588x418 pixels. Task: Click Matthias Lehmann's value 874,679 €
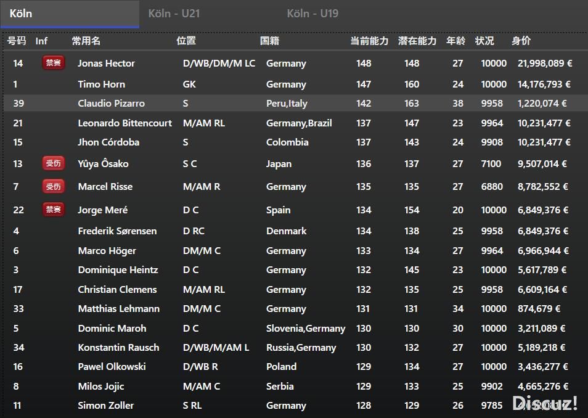click(x=539, y=309)
